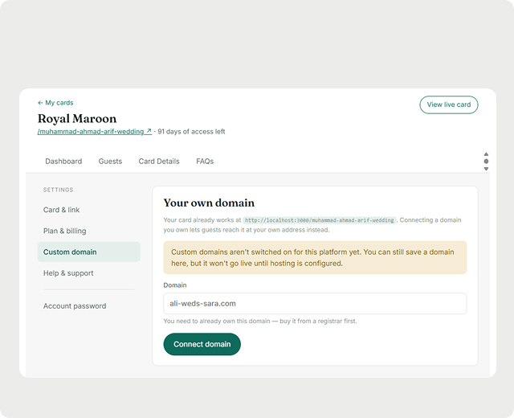The image size is (514, 418).
Task: Switch to the Guests tab
Action: (110, 161)
